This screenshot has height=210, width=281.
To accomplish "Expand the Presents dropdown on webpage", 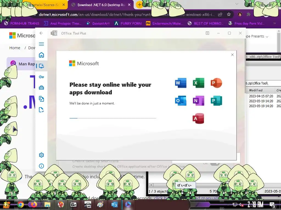I will [257, 36].
